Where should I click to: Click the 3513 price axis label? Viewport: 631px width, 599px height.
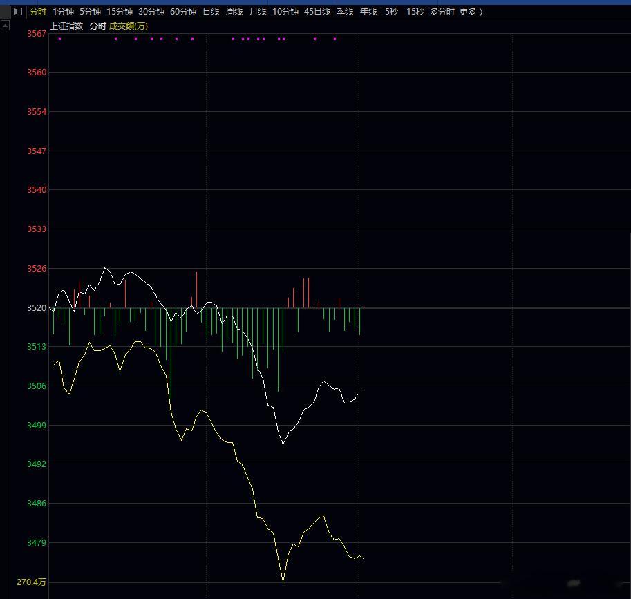[x=37, y=347]
